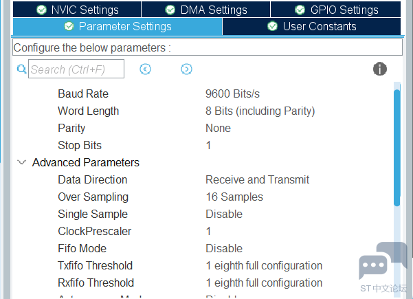
Task: Go to previous search result arrow
Action: click(145, 69)
